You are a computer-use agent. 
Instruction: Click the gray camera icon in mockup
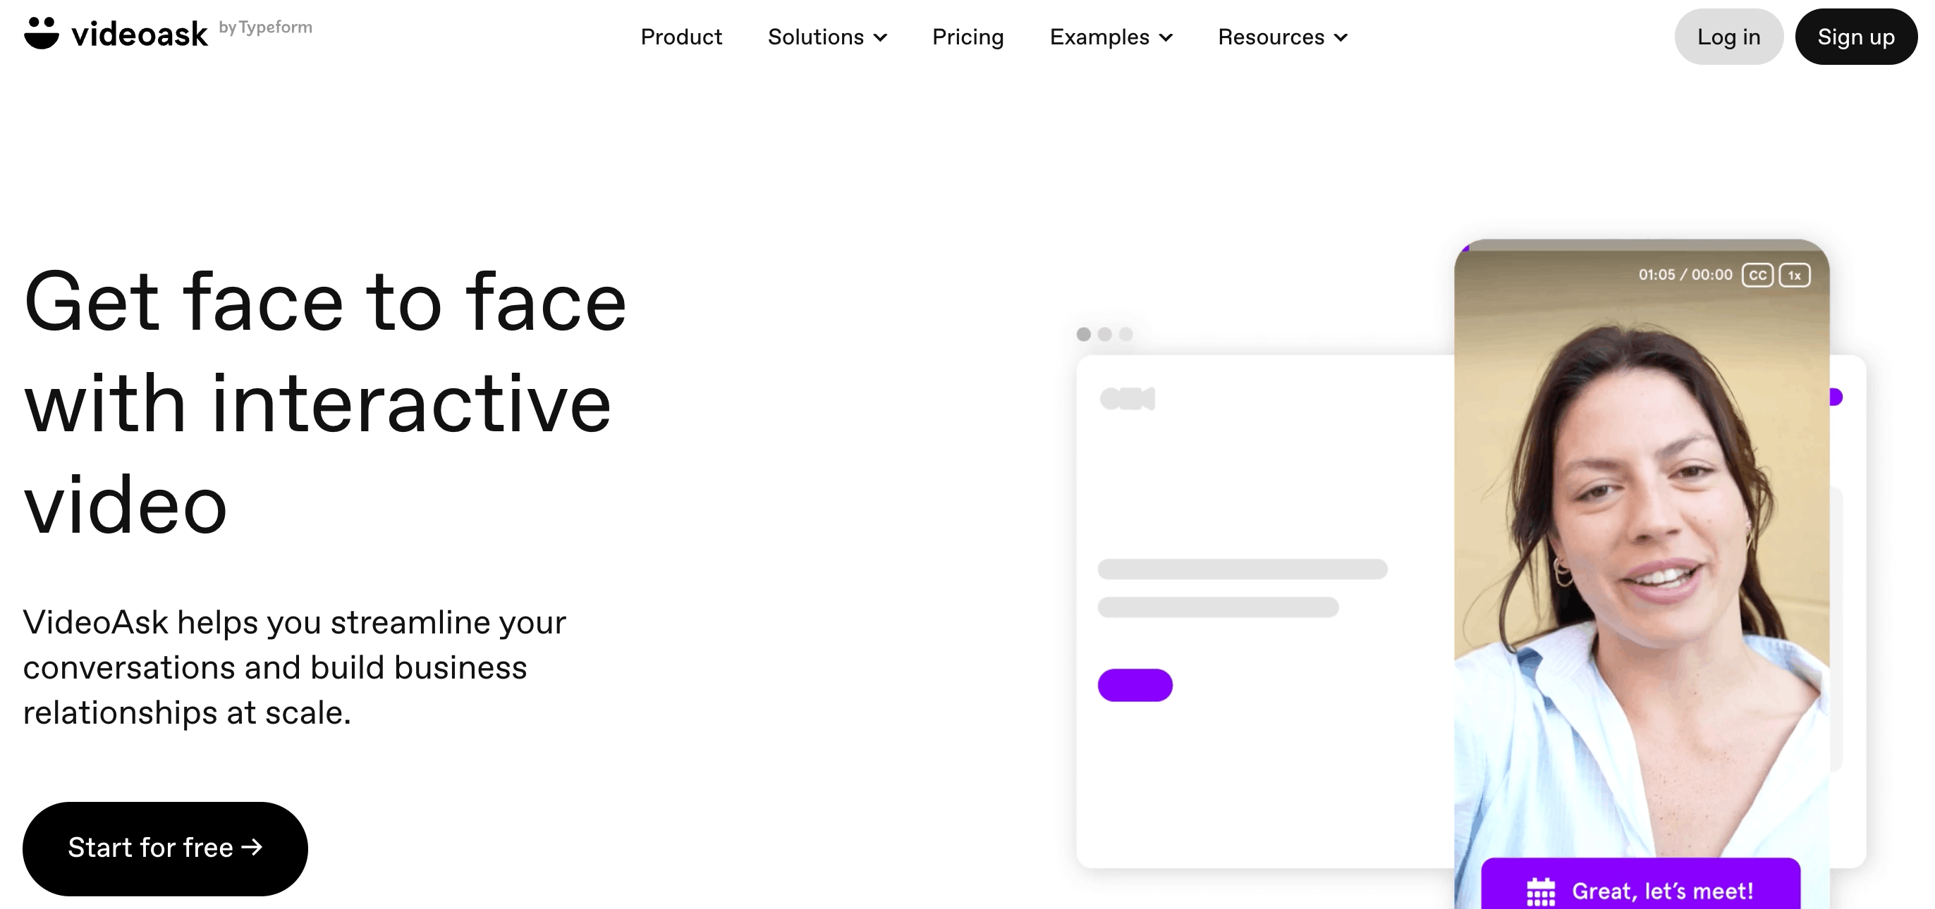[x=1127, y=399]
